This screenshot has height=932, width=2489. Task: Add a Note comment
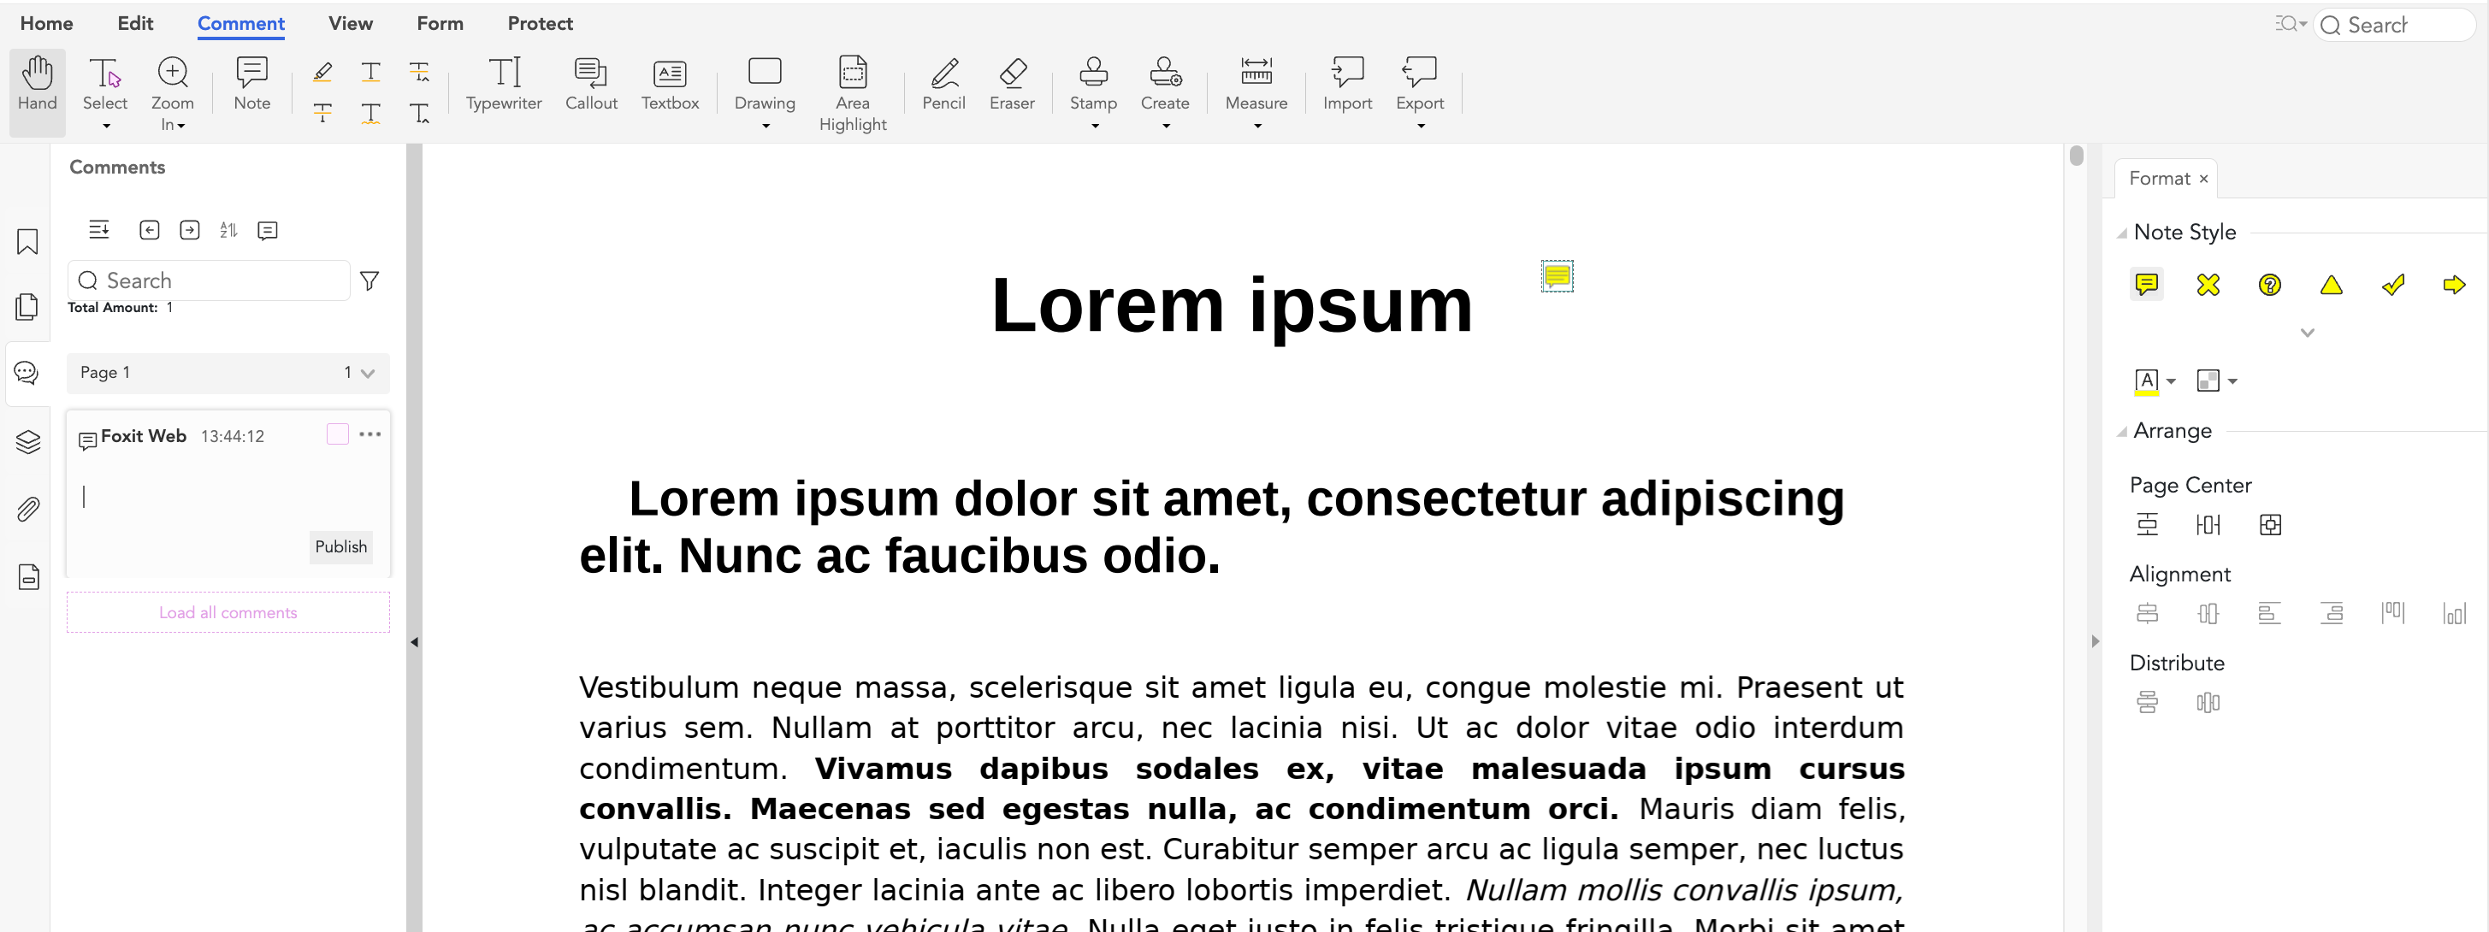click(251, 84)
